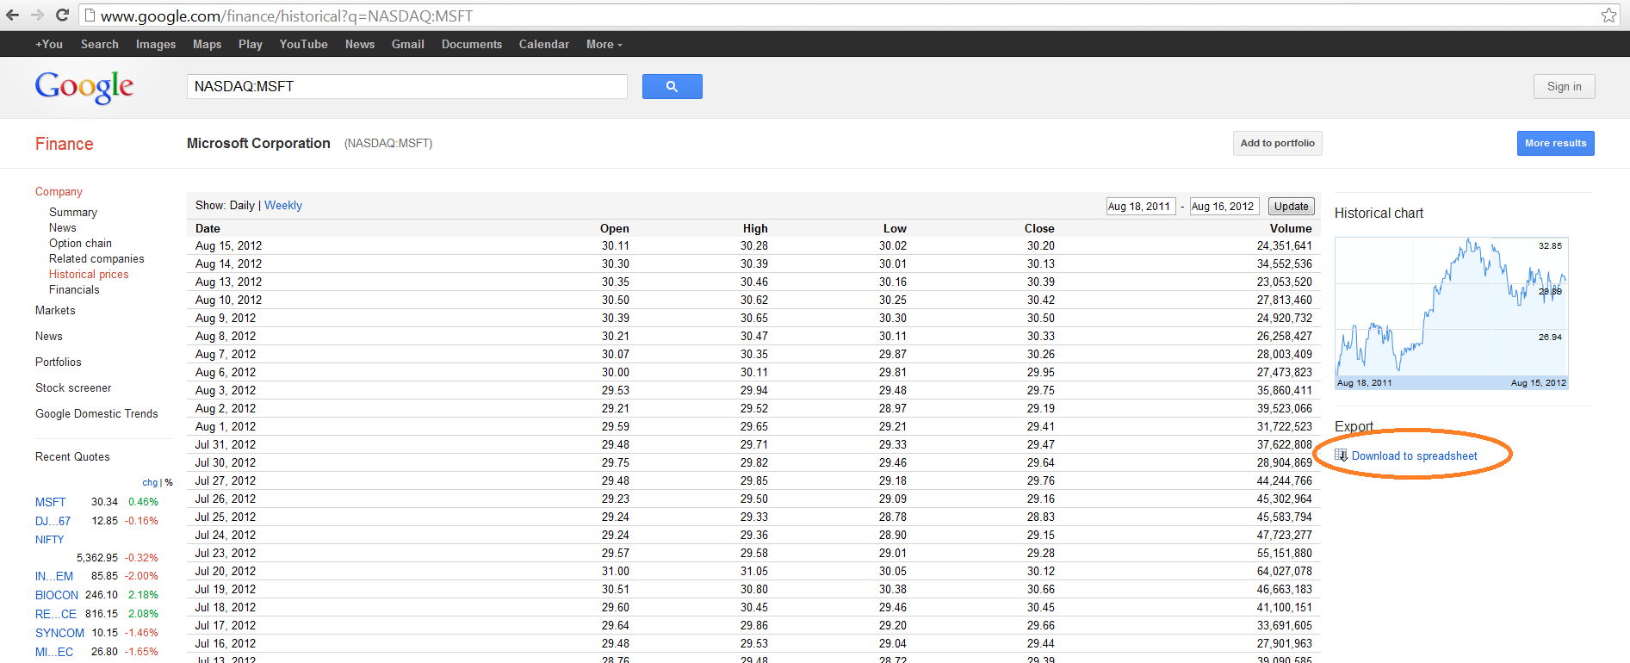Open the More dropdown in the top bar
1630x663 pixels.
pos(604,44)
